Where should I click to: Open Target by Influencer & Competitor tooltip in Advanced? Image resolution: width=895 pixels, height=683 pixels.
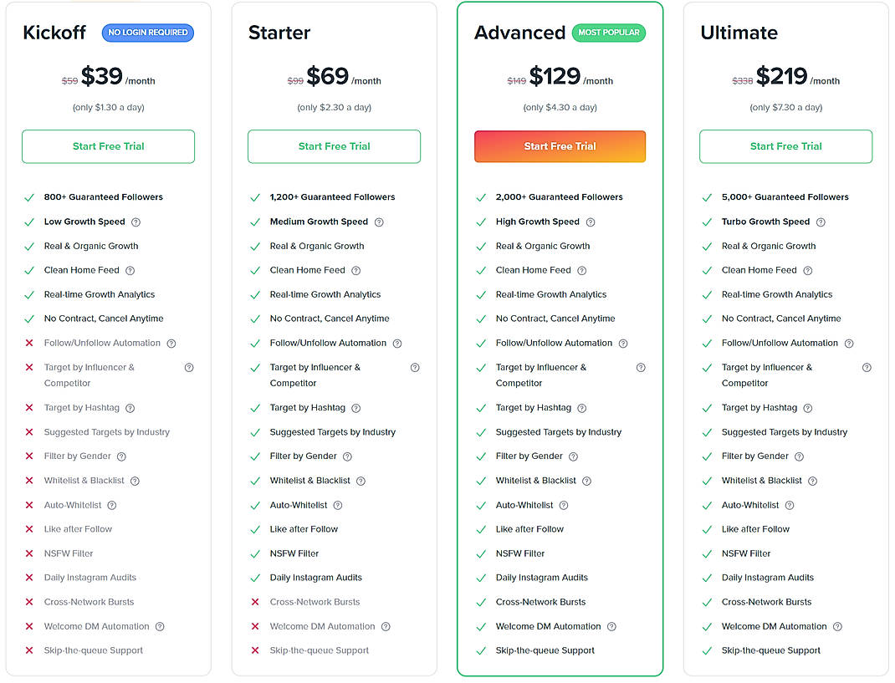coord(641,367)
